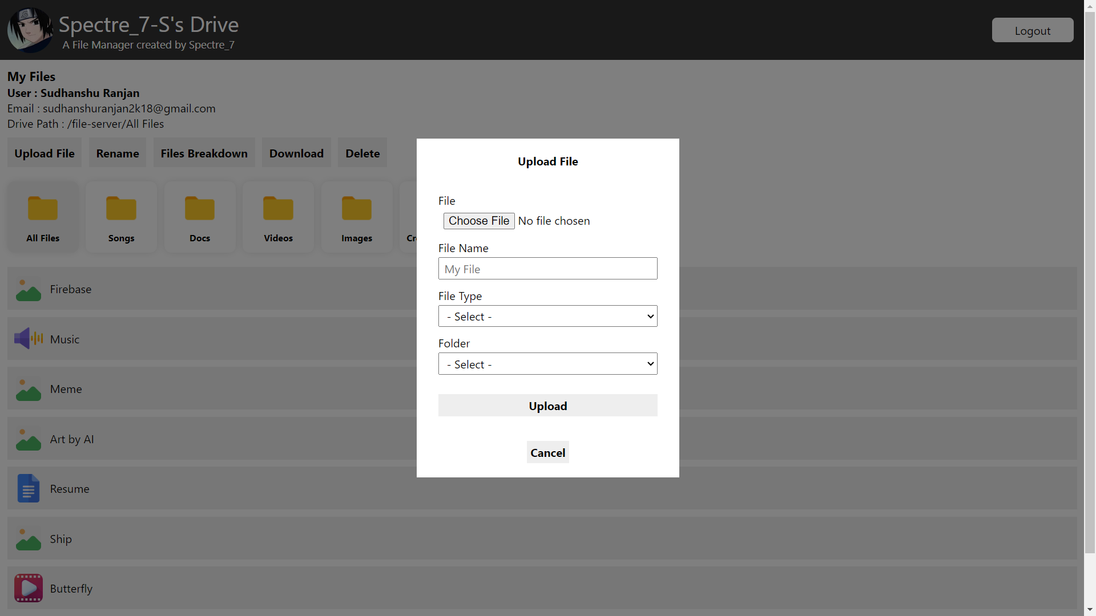Open the Docs folder icon

(x=200, y=209)
